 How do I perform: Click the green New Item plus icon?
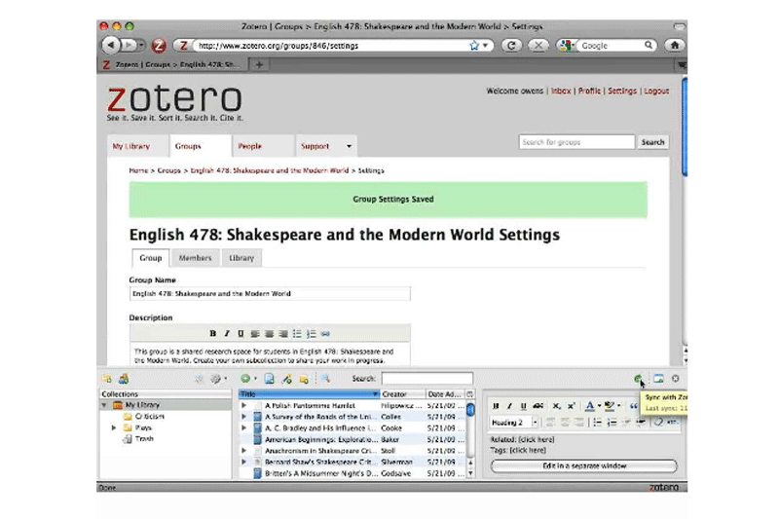(x=245, y=379)
